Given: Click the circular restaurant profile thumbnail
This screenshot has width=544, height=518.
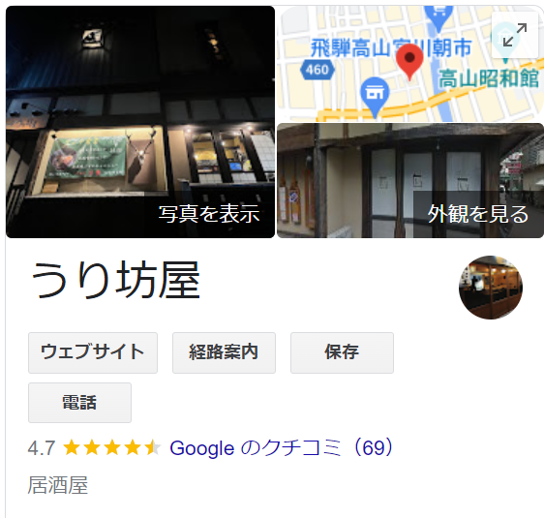Looking at the screenshot, I should point(491,288).
